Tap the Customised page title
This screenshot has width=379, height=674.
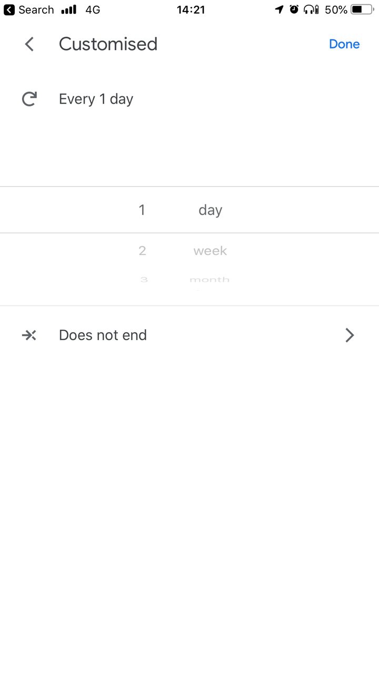pos(108,44)
